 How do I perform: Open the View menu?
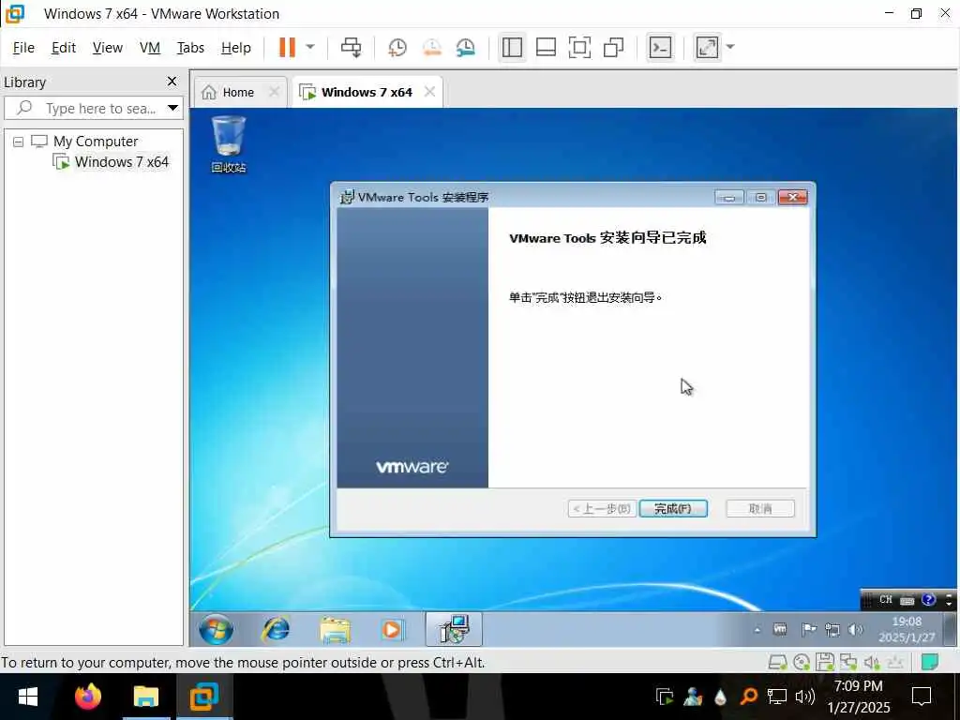[107, 48]
